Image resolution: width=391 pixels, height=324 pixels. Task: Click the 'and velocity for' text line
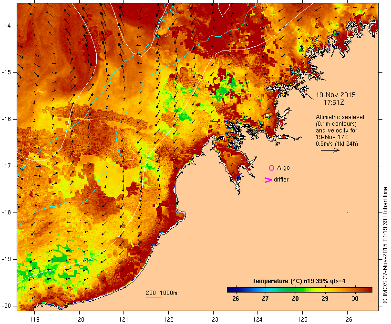[x=336, y=131]
